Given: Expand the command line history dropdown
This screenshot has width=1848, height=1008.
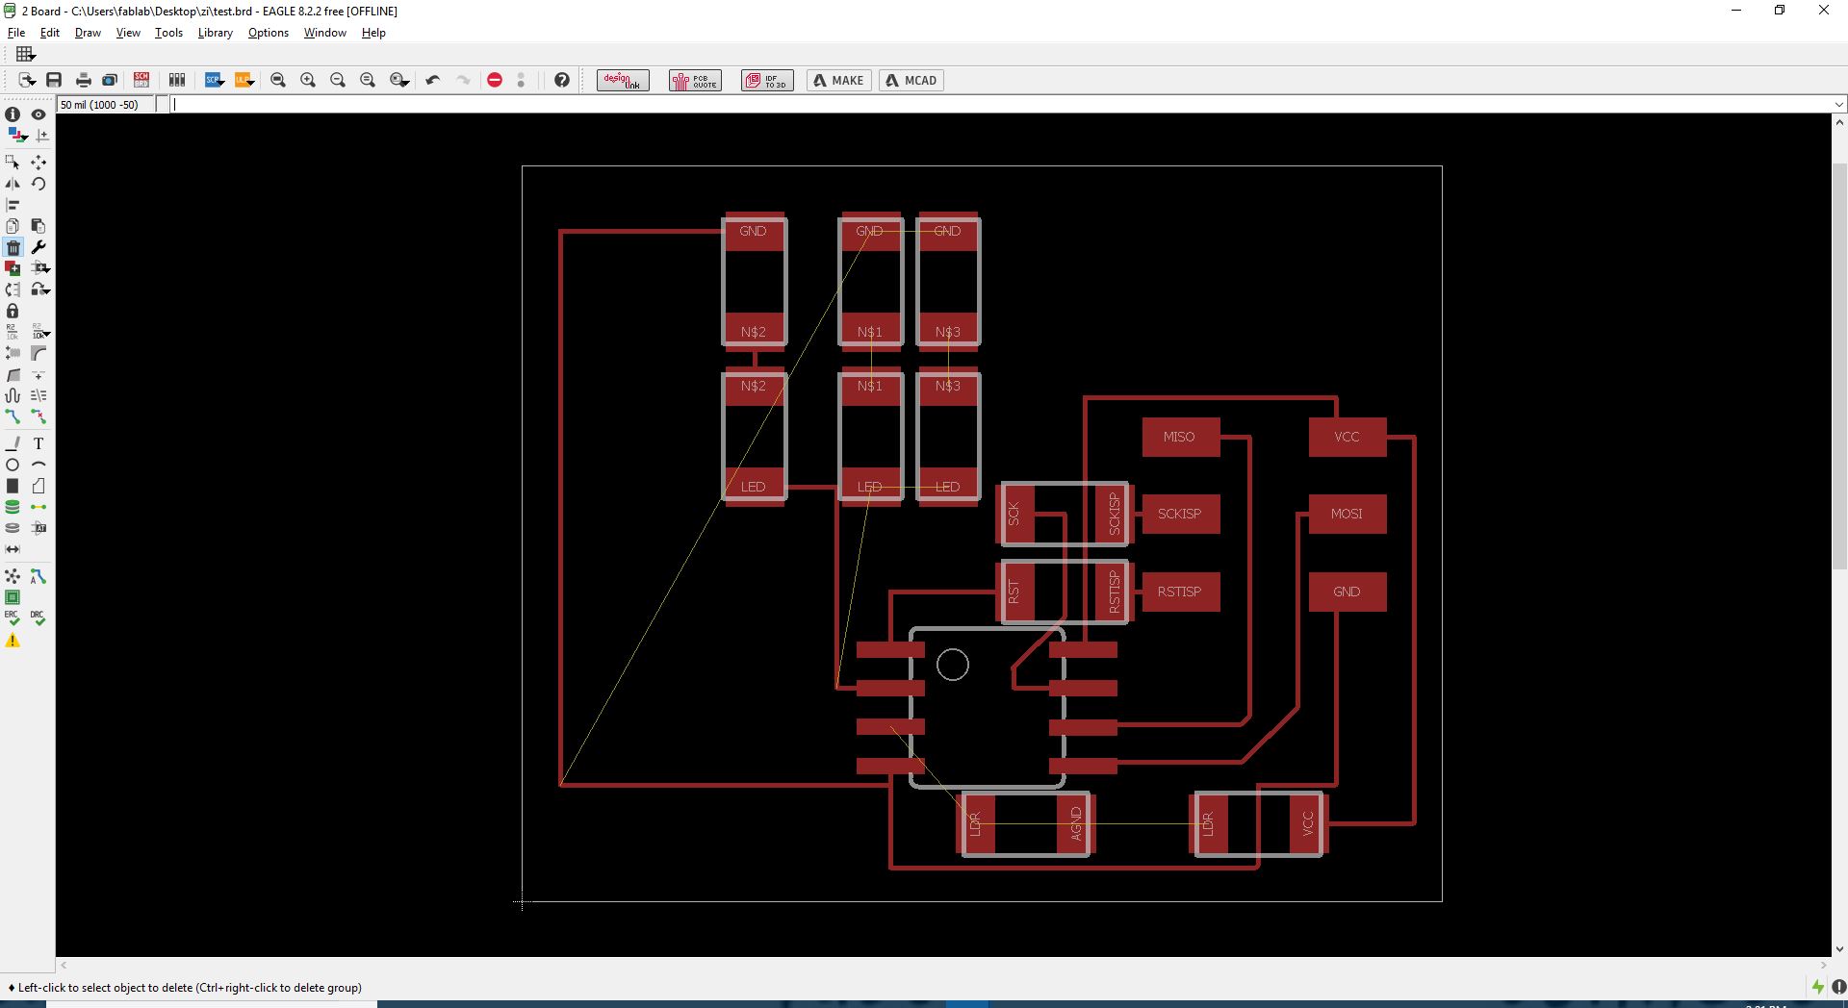Looking at the screenshot, I should (1839, 105).
